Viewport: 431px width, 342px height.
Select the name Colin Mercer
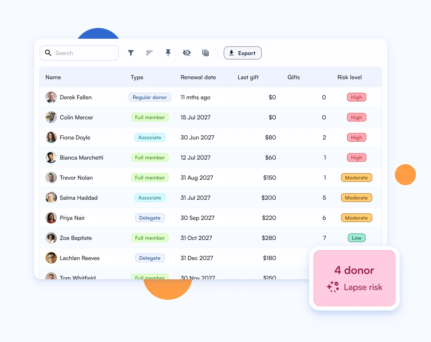[x=77, y=117]
